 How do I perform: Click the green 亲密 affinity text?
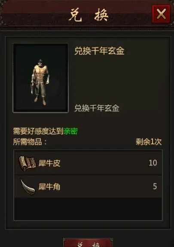tap(70, 131)
